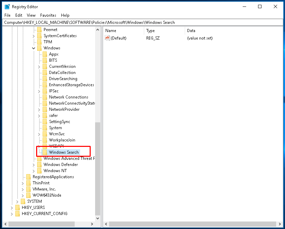The height and width of the screenshot is (229, 285).
Task: Click the Appx folder icon
Action: pyautogui.click(x=45, y=54)
